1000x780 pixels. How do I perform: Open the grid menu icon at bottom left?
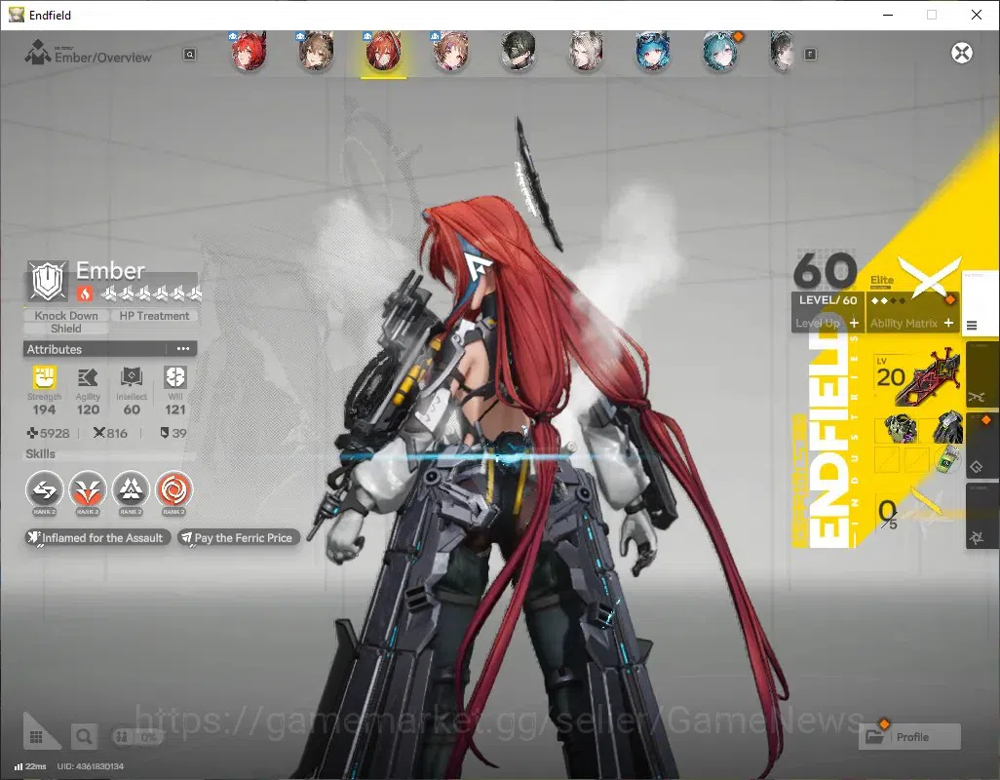36,737
